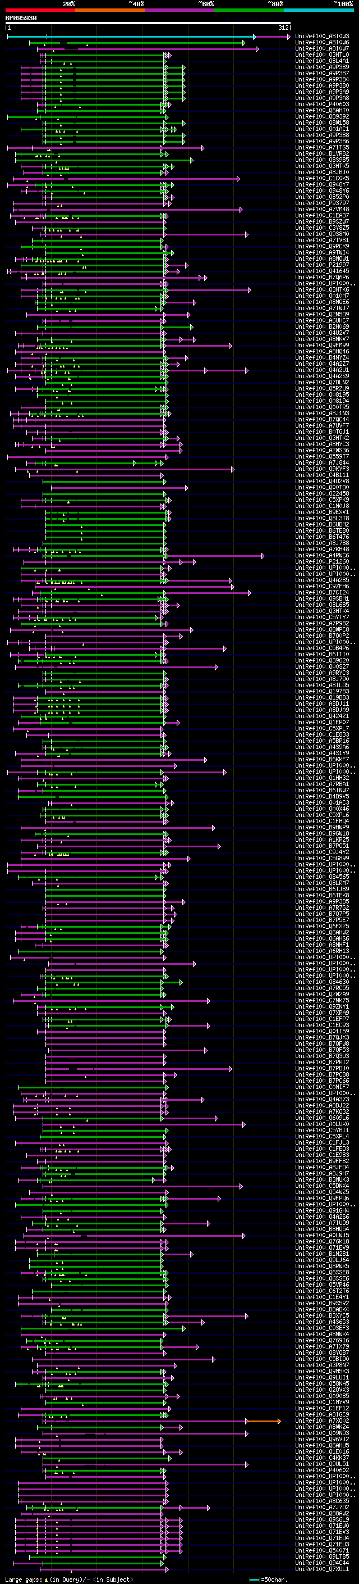Click hit label UniRef100_Q9FM99
359x1584 pixels.
coord(322,346)
